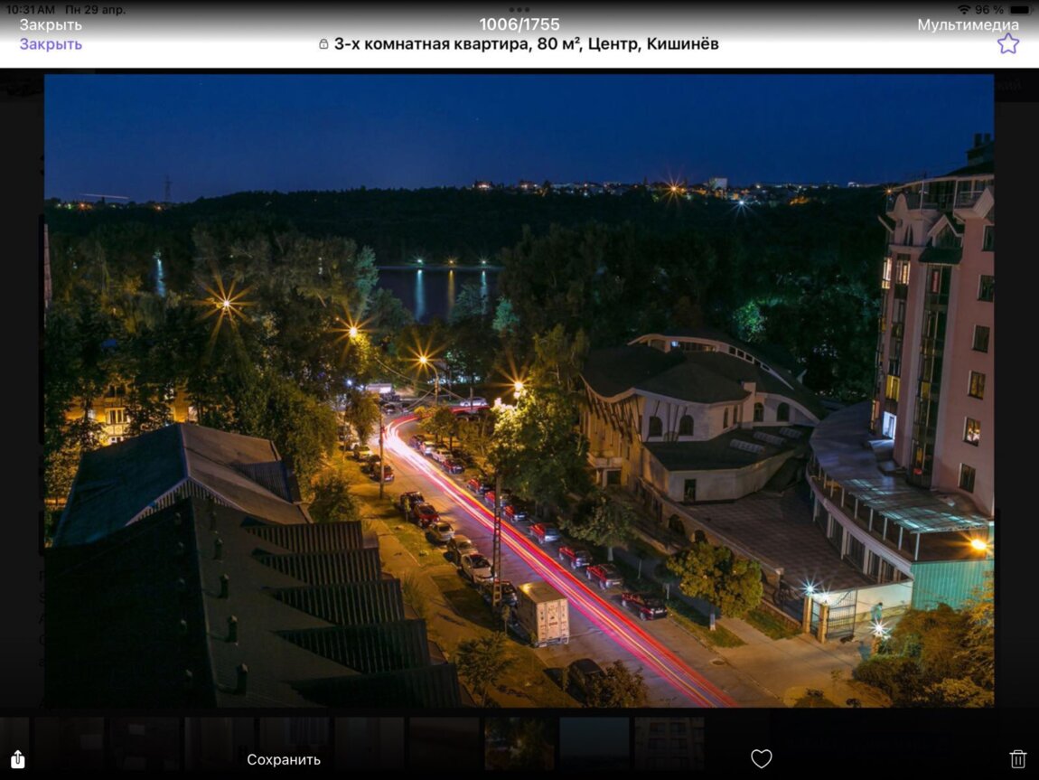Click the purple Закрыть link
1039x780 pixels.
click(51, 44)
